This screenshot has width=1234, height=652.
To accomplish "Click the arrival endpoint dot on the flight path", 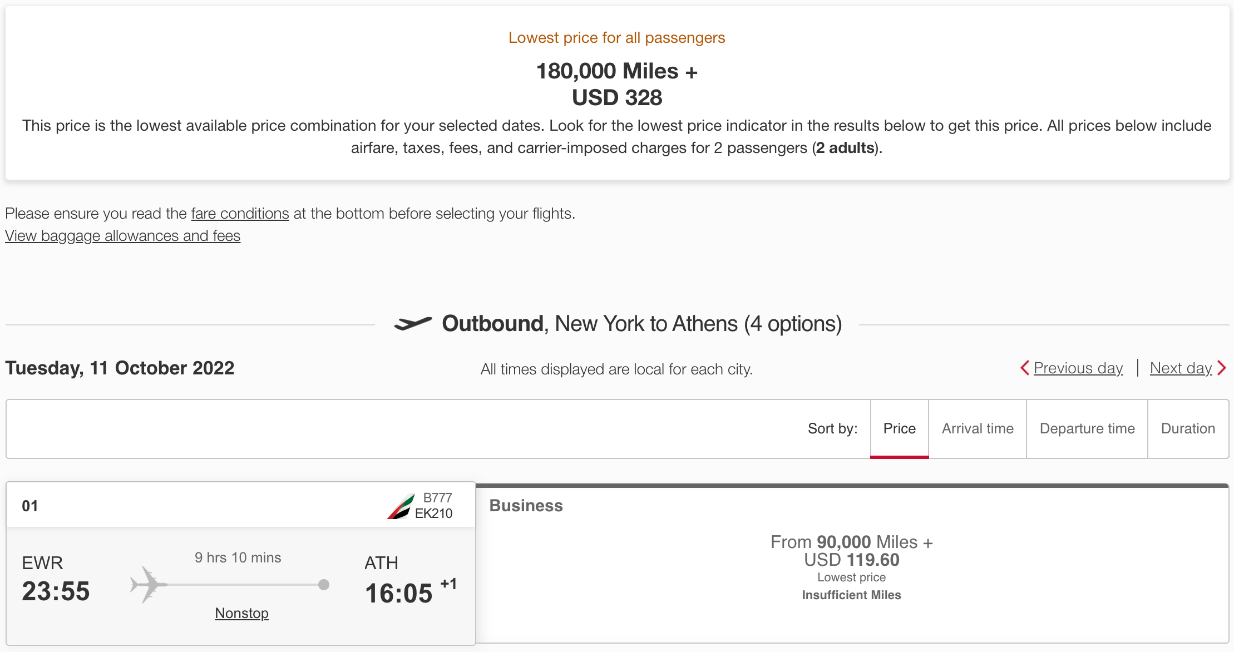I will [323, 585].
